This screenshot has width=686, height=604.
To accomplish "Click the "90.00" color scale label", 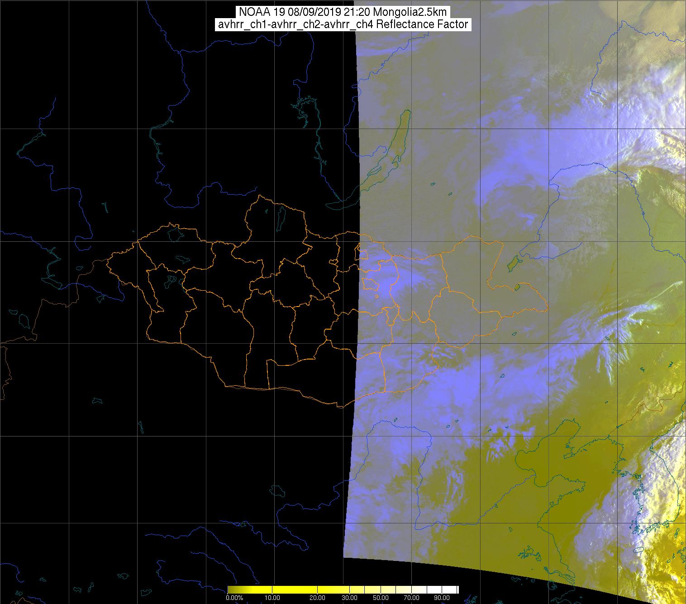I will [x=442, y=598].
